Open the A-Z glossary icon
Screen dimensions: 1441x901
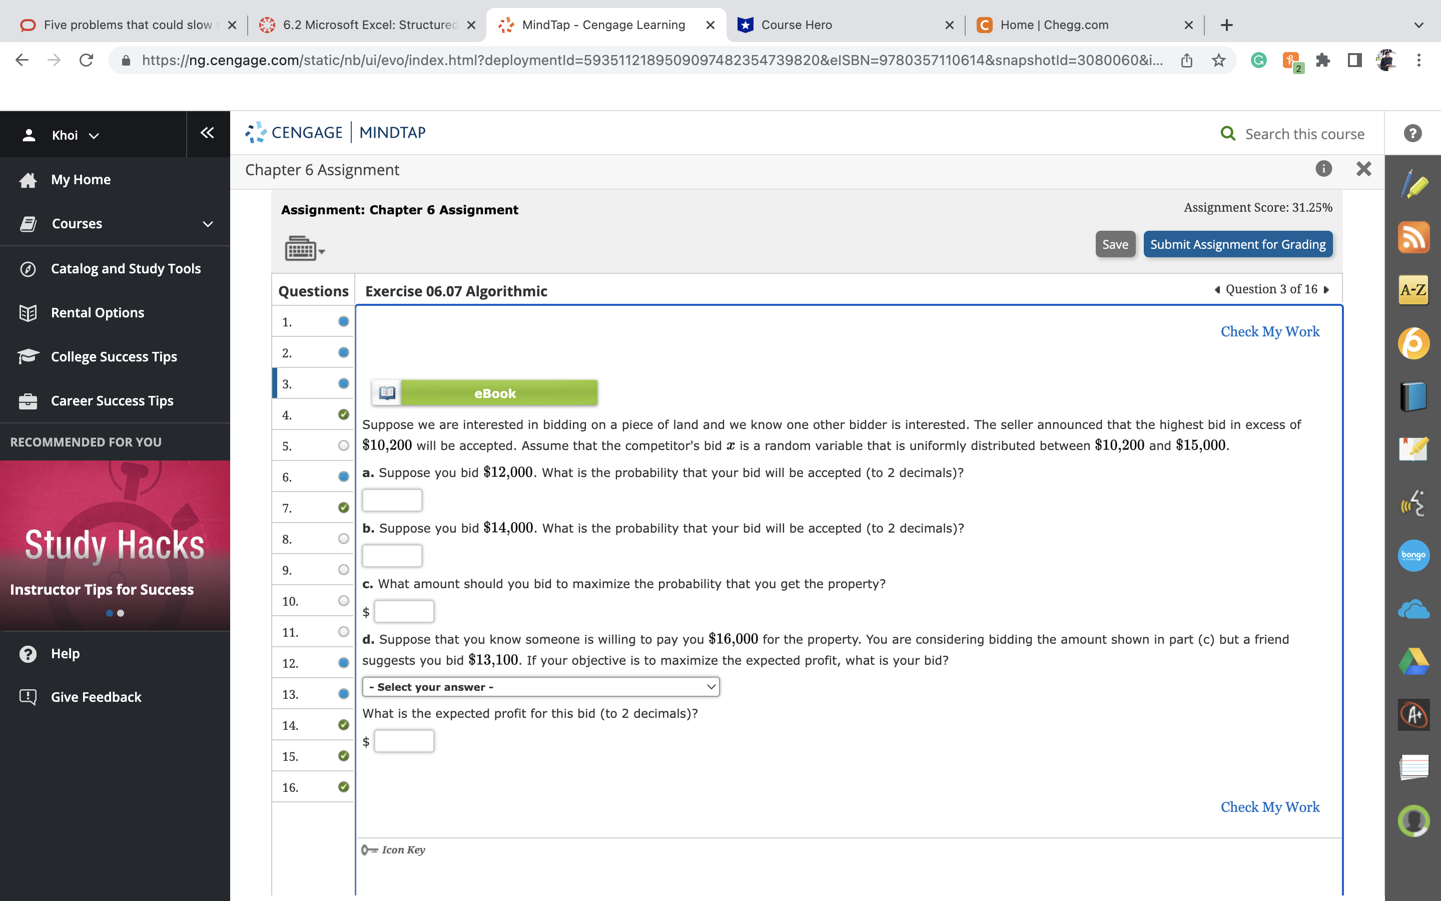tap(1413, 290)
